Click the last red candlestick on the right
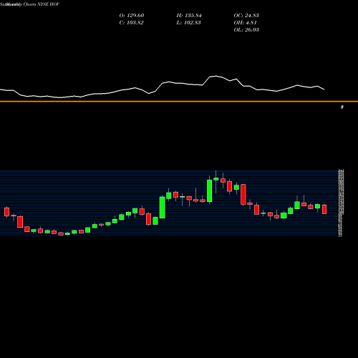Screen dimensions: 358x358 click(324, 209)
